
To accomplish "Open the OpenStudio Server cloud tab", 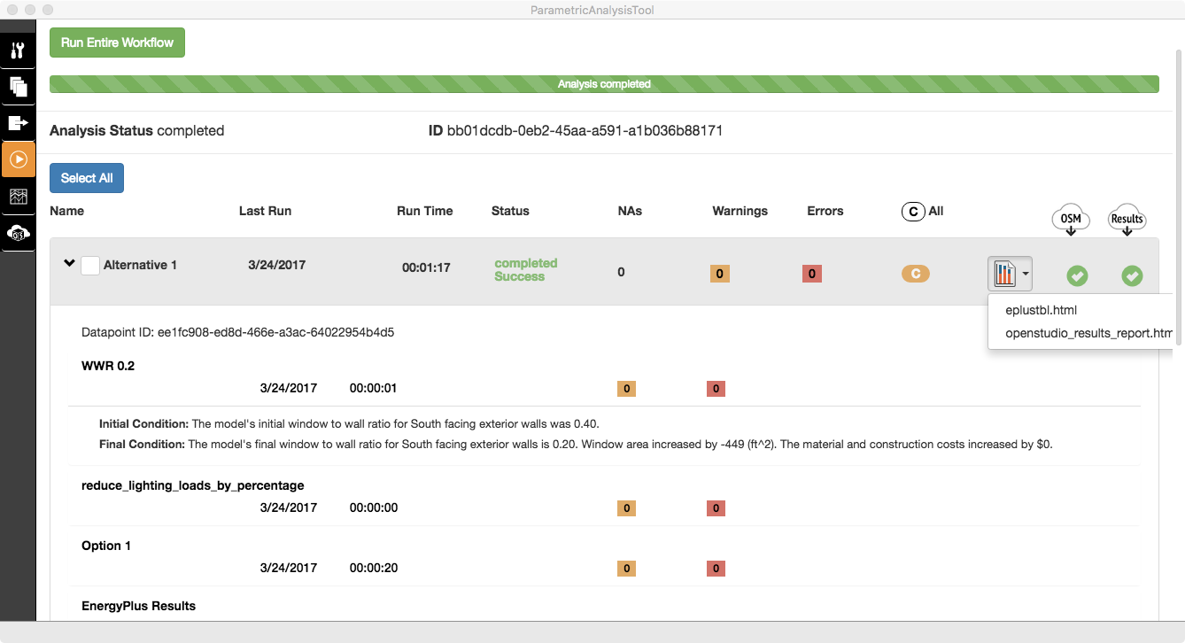I will [18, 233].
